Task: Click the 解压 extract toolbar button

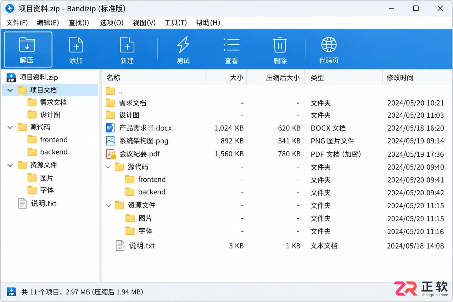Action: 28,49
